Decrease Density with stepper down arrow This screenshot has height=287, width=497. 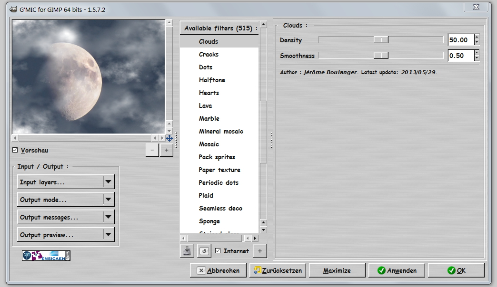click(x=477, y=43)
